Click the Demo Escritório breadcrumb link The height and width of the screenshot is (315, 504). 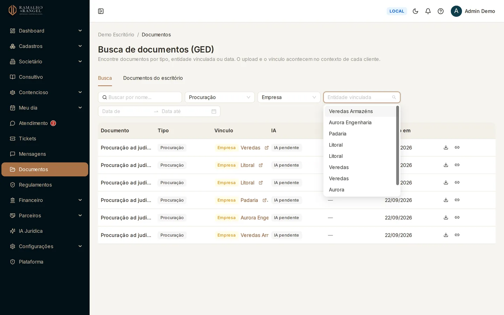coord(116,35)
